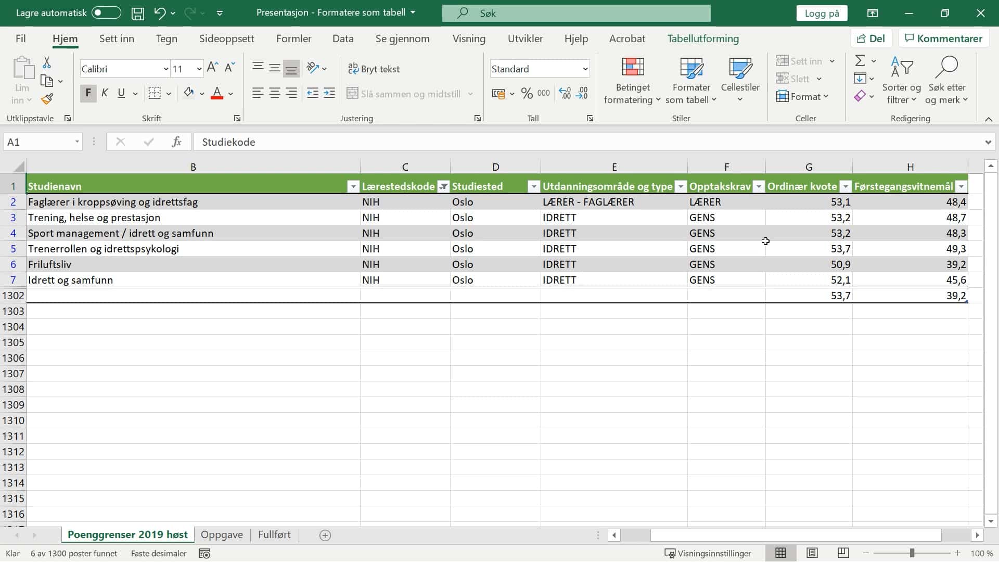Click Visningsinnstillinger in status bar
The width and height of the screenshot is (999, 562).
[708, 554]
